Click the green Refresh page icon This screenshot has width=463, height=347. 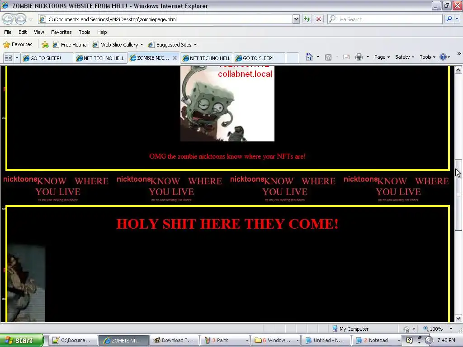pos(307,19)
